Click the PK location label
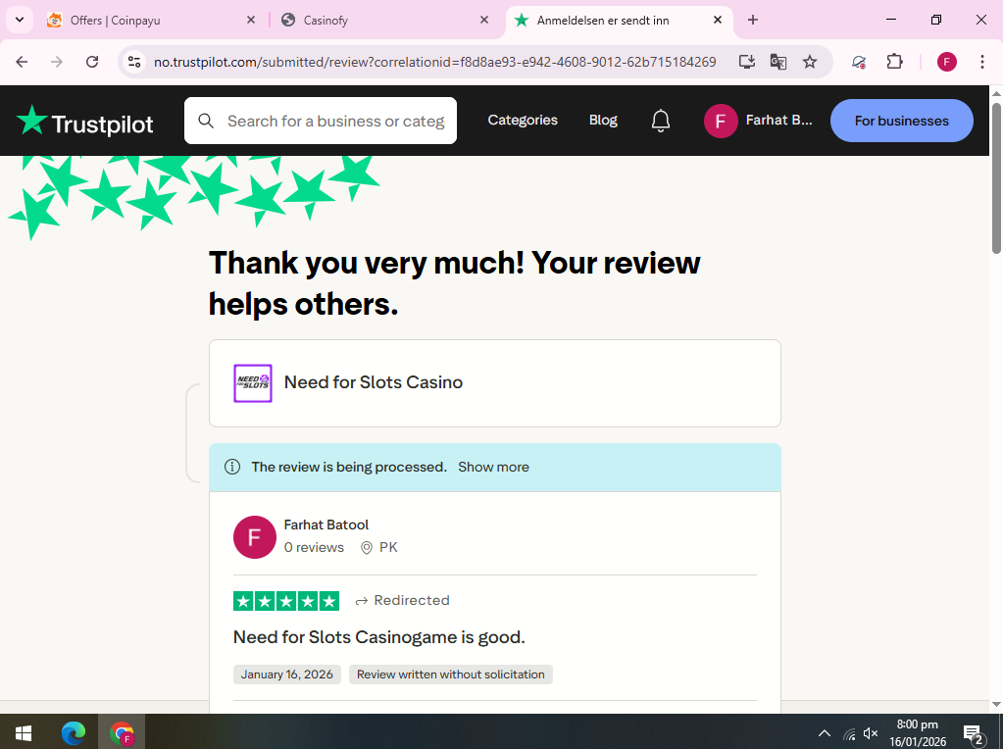Image resolution: width=1003 pixels, height=749 pixels. click(379, 547)
